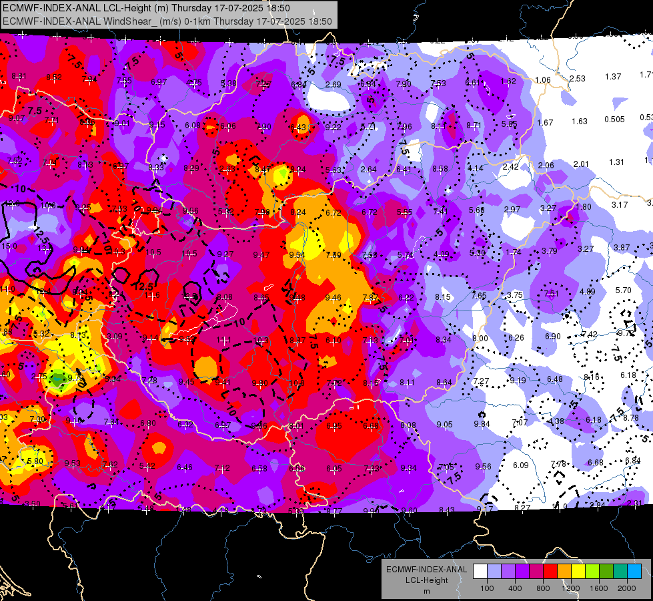Click the '1200' legend scale label
Image resolution: width=653 pixels, height=601 pixels.
[570, 588]
